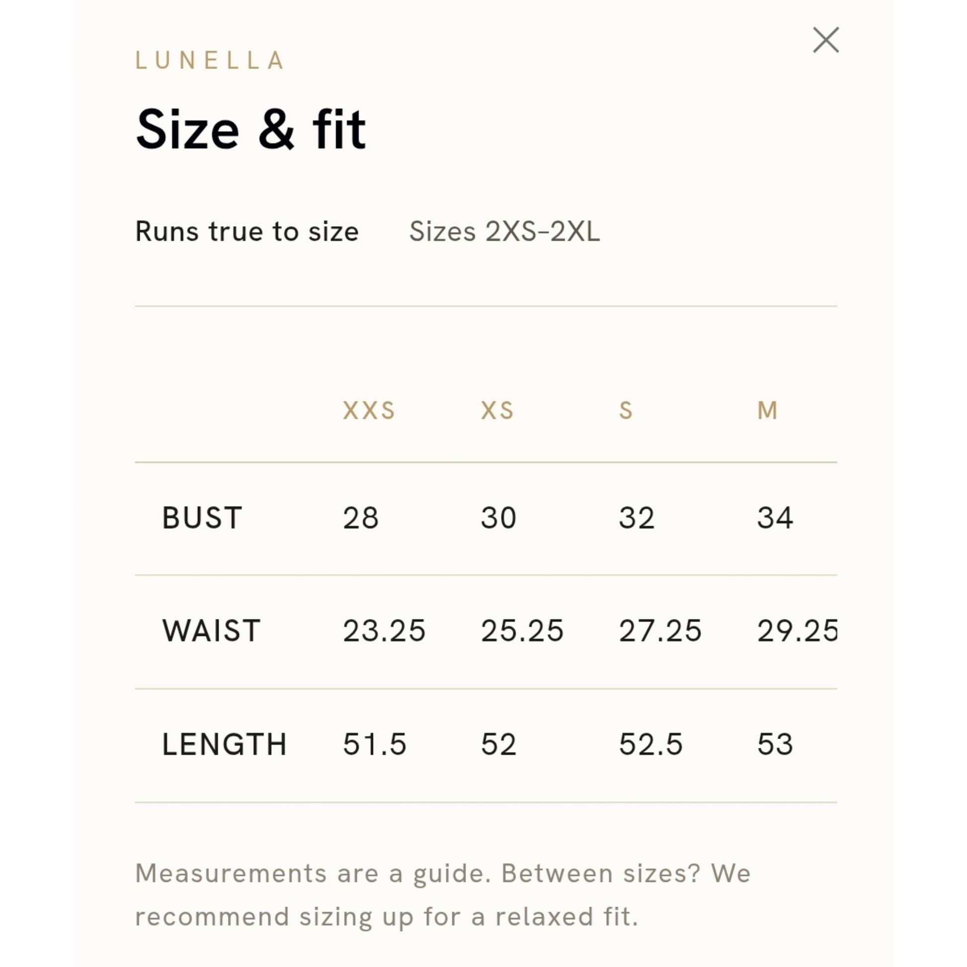The image size is (967, 967).
Task: Click the XS waist value 25.25
Action: point(522,630)
